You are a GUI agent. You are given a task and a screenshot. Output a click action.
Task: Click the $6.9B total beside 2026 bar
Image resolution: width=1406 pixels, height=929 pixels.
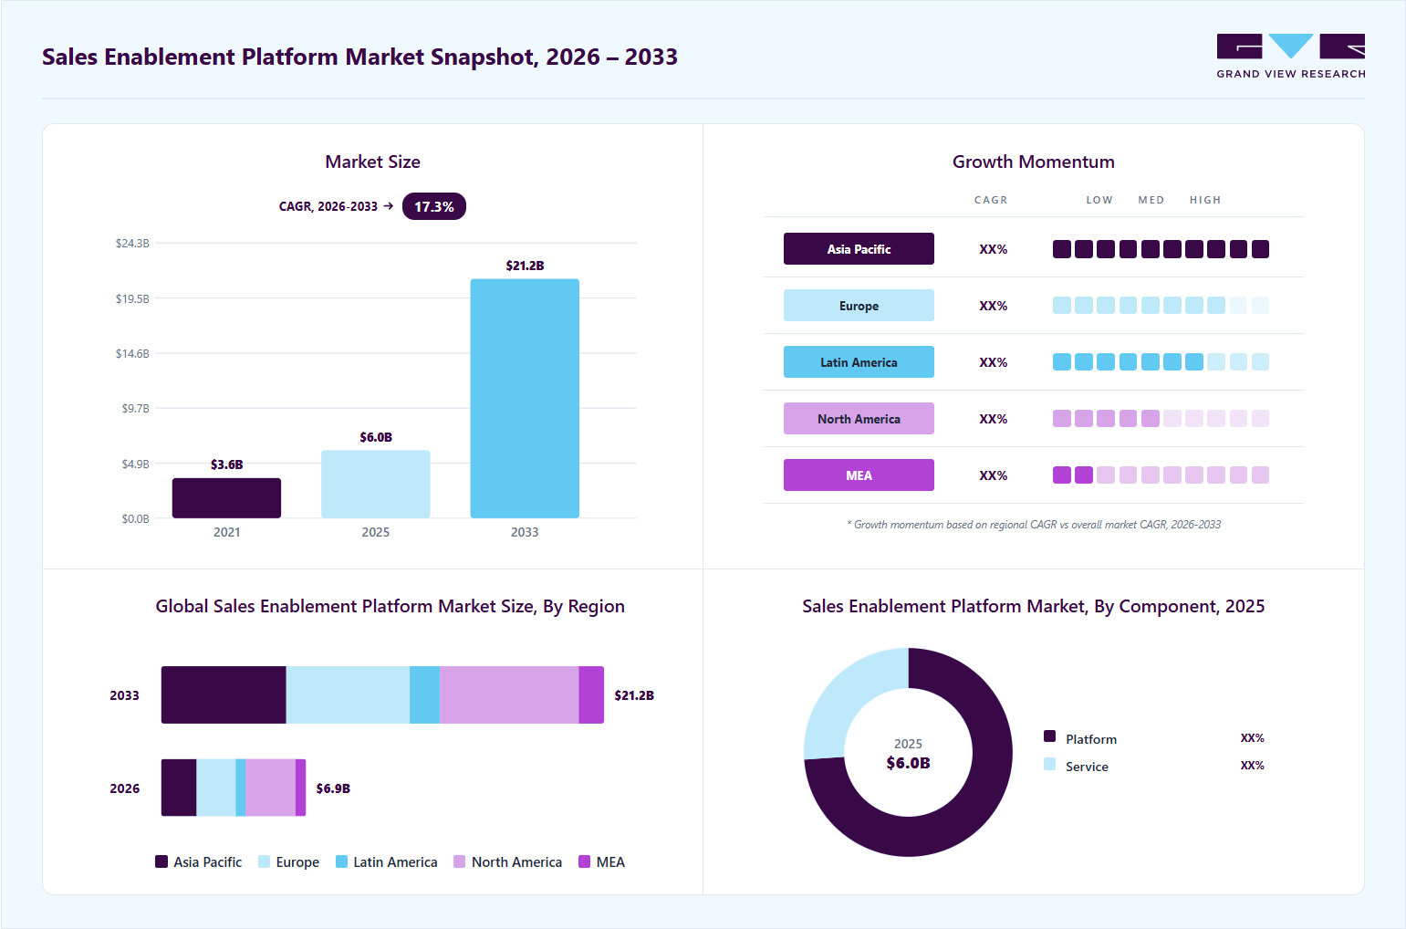coord(333,788)
